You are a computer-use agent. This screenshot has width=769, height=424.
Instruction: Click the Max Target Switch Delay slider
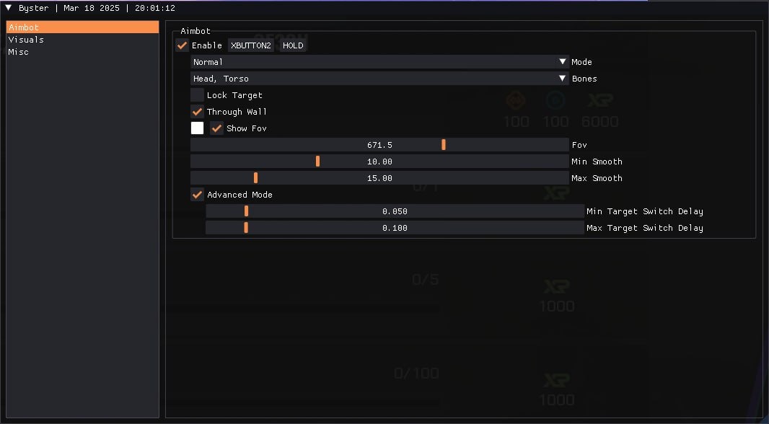tap(395, 228)
